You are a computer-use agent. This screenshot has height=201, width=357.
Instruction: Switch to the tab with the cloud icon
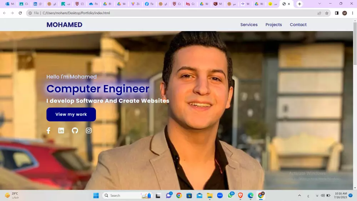[x=94, y=4]
